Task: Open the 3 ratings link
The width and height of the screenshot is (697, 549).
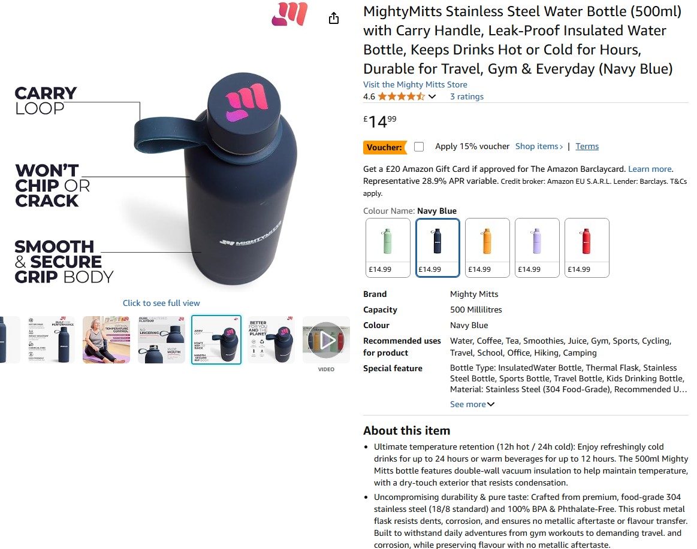Action: 467,96
